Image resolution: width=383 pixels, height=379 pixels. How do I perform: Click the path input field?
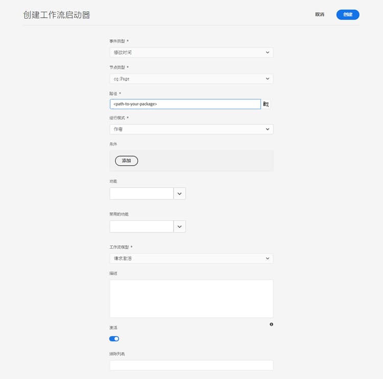point(185,104)
